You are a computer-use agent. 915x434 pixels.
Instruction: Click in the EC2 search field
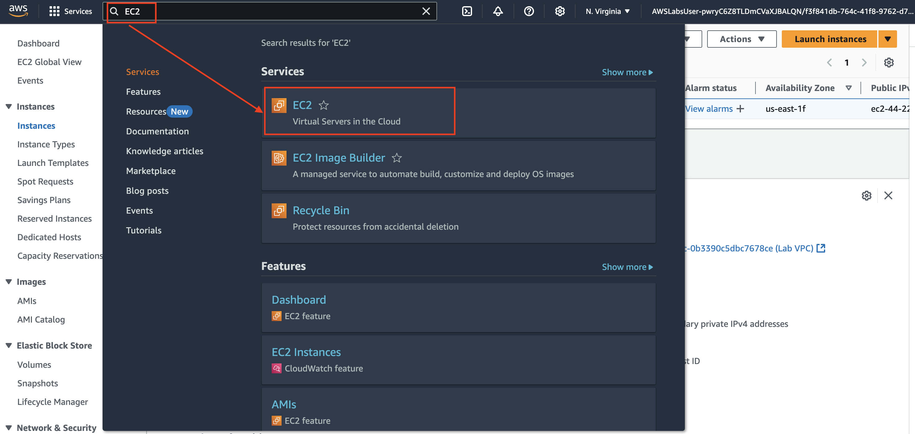(x=270, y=11)
